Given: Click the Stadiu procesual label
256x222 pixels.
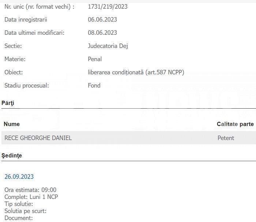Looking at the screenshot, I should click(x=27, y=86).
